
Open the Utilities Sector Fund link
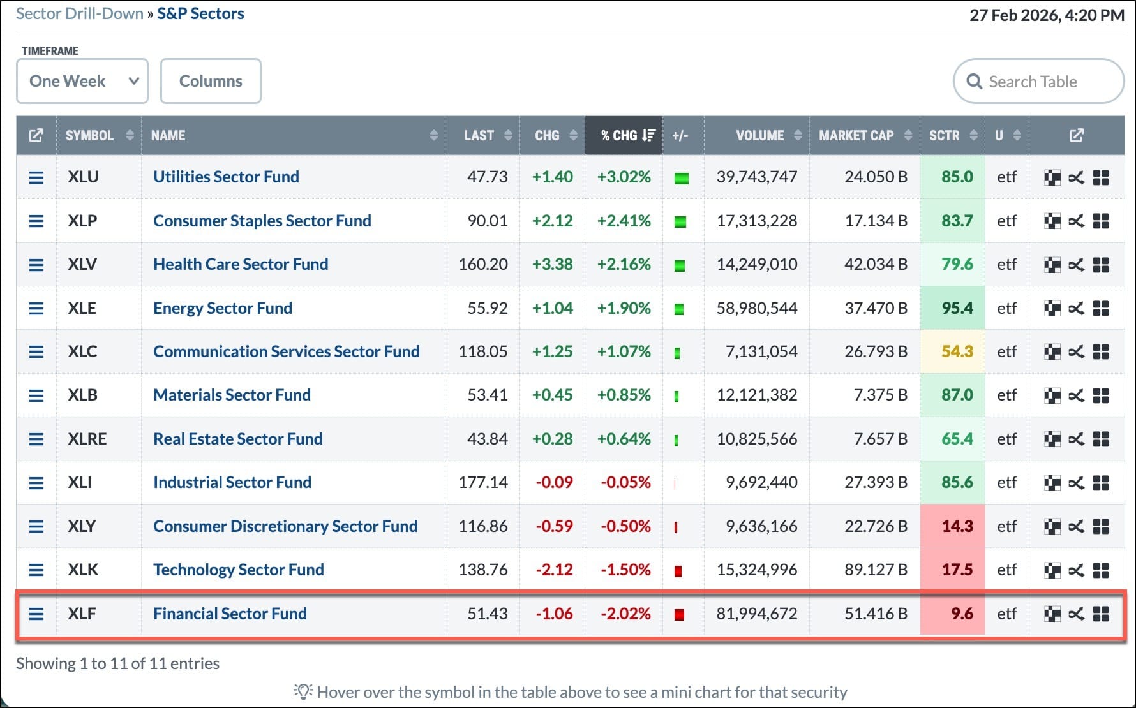pyautogui.click(x=226, y=177)
